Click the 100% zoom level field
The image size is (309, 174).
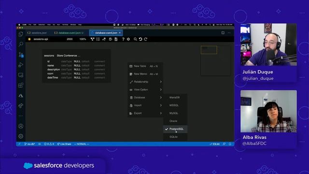(x=83, y=39)
